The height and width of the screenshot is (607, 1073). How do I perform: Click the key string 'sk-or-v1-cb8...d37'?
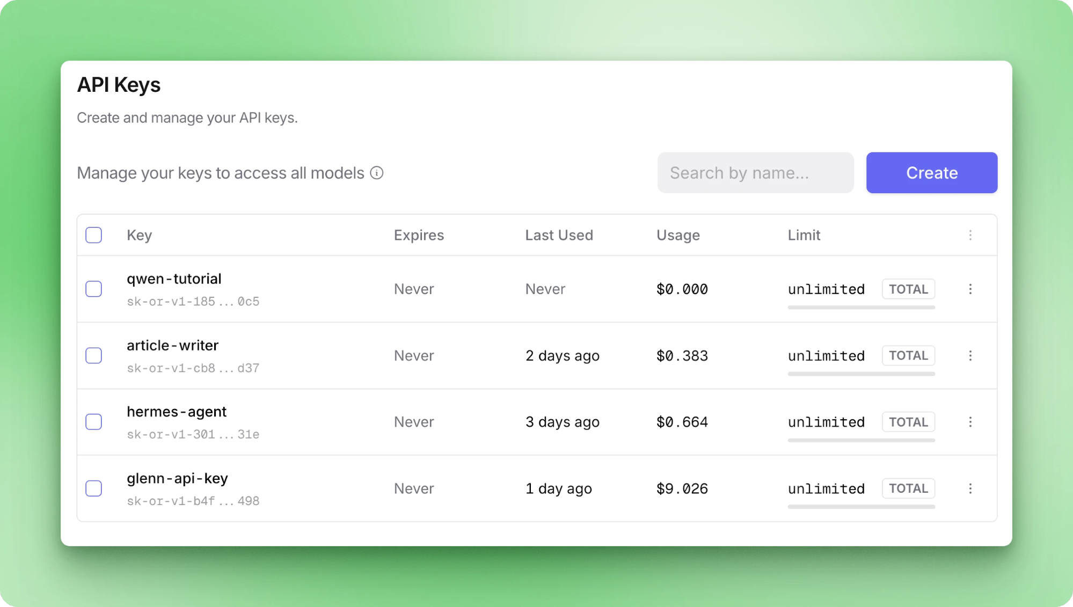(193, 368)
